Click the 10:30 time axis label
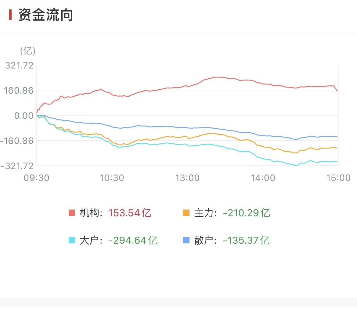This screenshot has width=357, height=312. tap(111, 177)
